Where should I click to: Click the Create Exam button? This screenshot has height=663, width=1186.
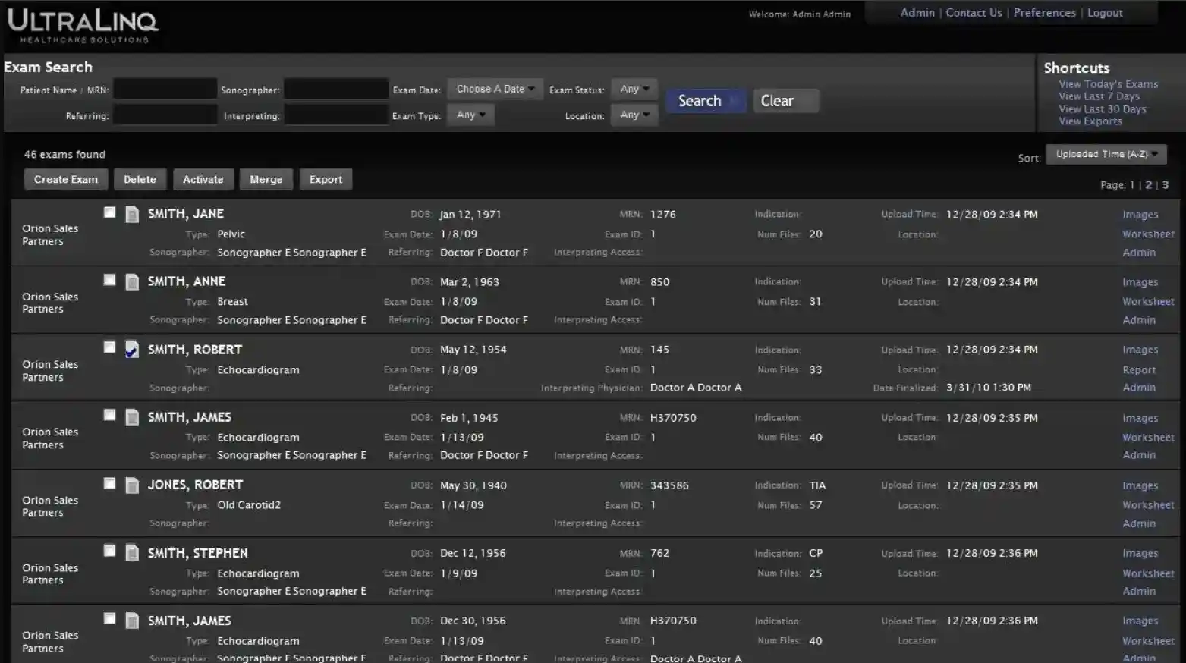tap(66, 179)
